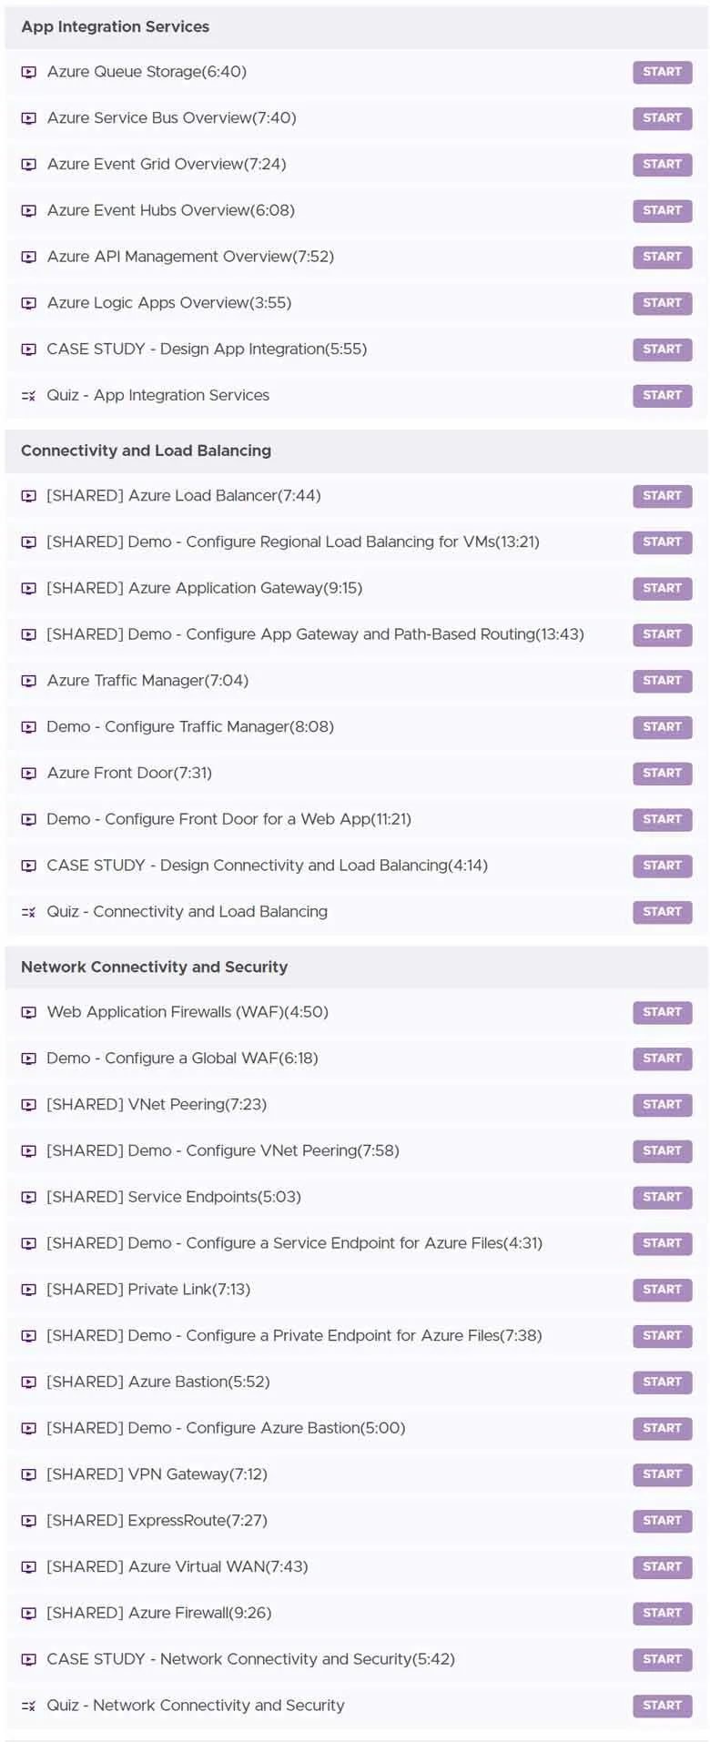Click the video icon beside [SHARED] Azure Virtual WAN
This screenshot has height=1742, width=710.
pos(29,1567)
